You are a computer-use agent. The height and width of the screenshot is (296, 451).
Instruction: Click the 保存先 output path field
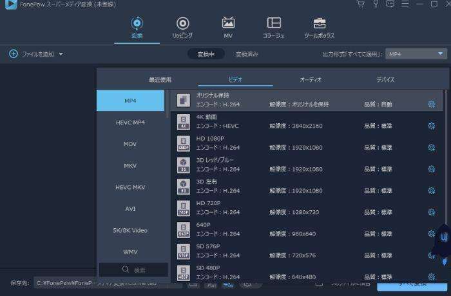tap(108, 283)
